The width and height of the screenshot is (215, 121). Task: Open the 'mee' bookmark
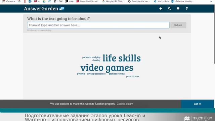point(70,1)
